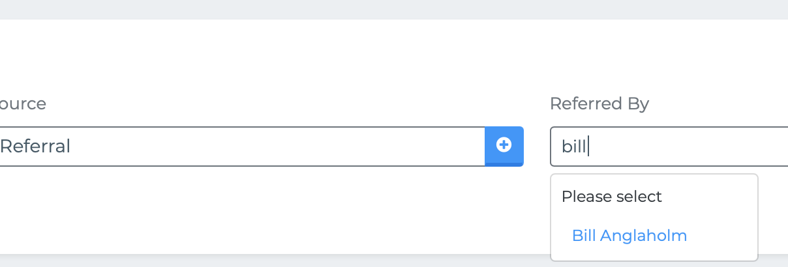Place cursor after the typed text bill

point(588,147)
